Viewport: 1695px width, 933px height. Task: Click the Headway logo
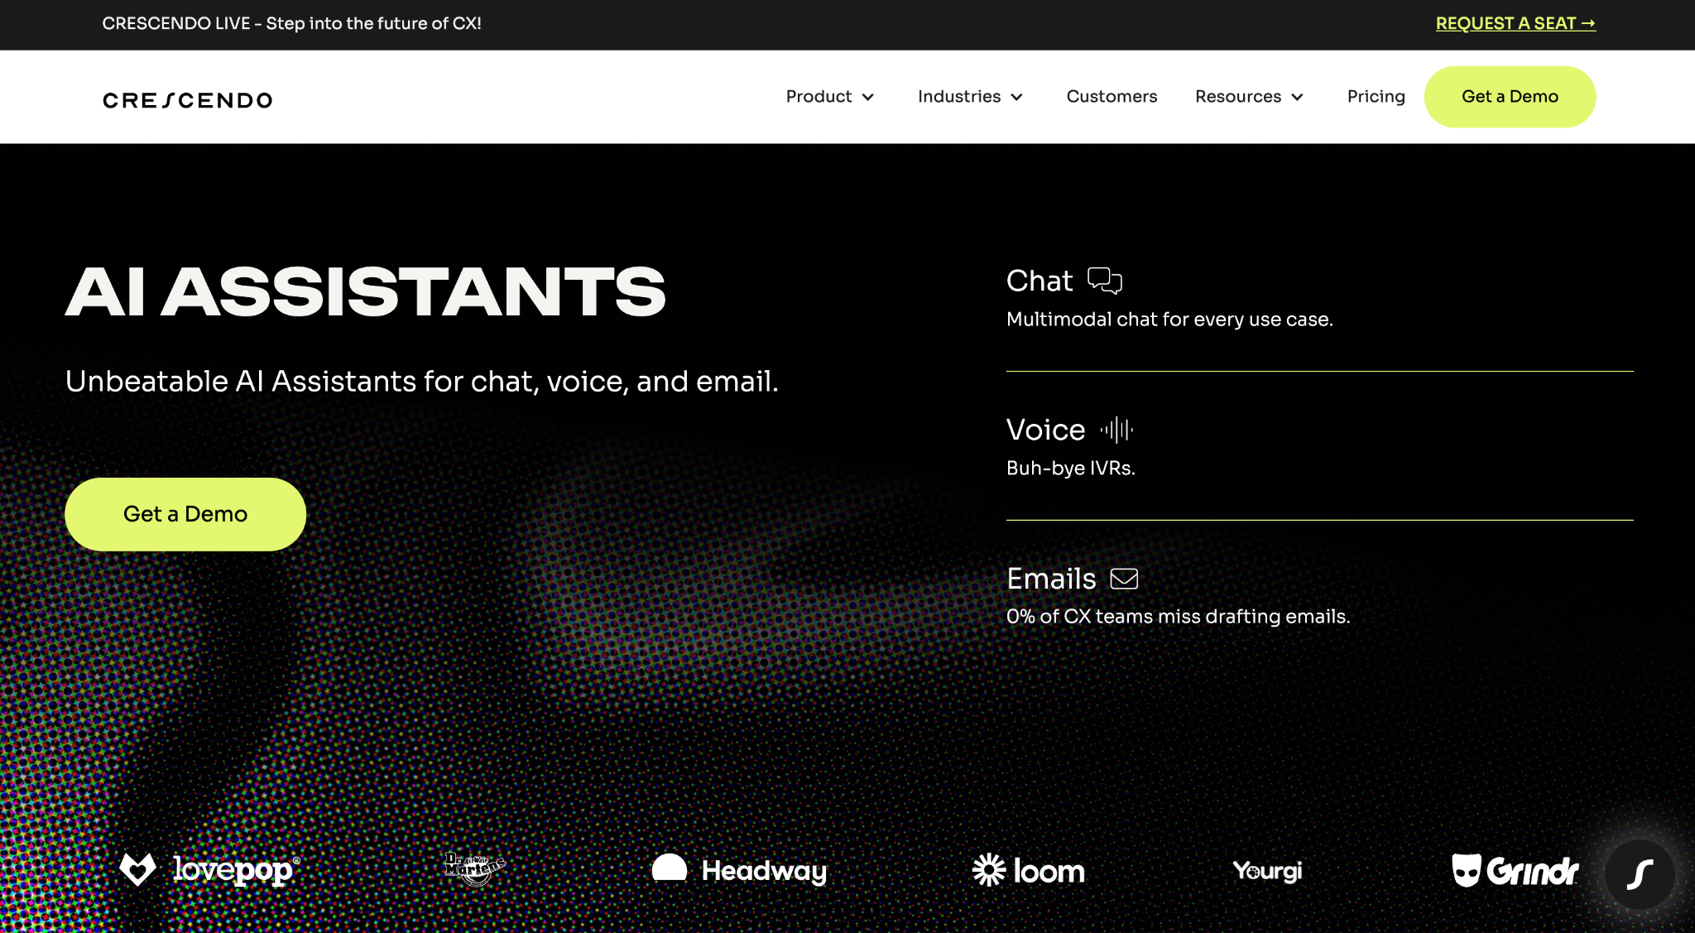[x=739, y=870]
